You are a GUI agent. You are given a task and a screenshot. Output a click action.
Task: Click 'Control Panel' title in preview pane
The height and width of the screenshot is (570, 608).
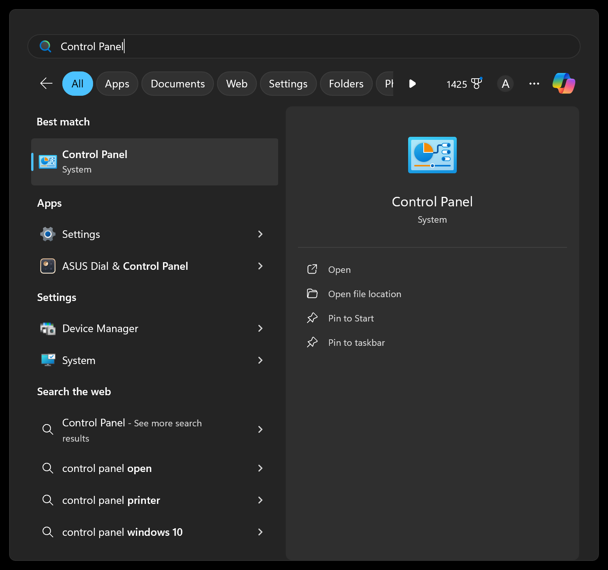click(x=432, y=202)
